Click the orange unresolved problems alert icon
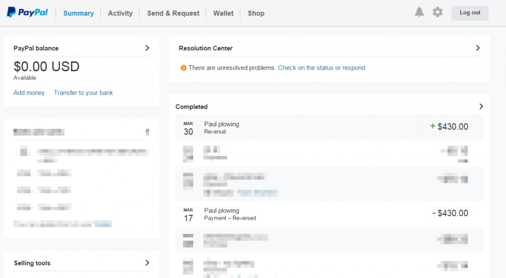This screenshot has height=278, width=506. click(x=183, y=68)
